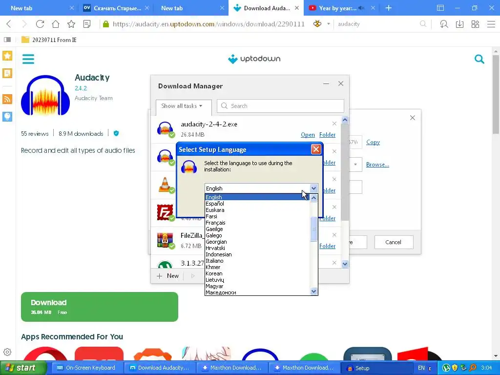Click the green Download button
This screenshot has width=500, height=375.
tap(100, 307)
